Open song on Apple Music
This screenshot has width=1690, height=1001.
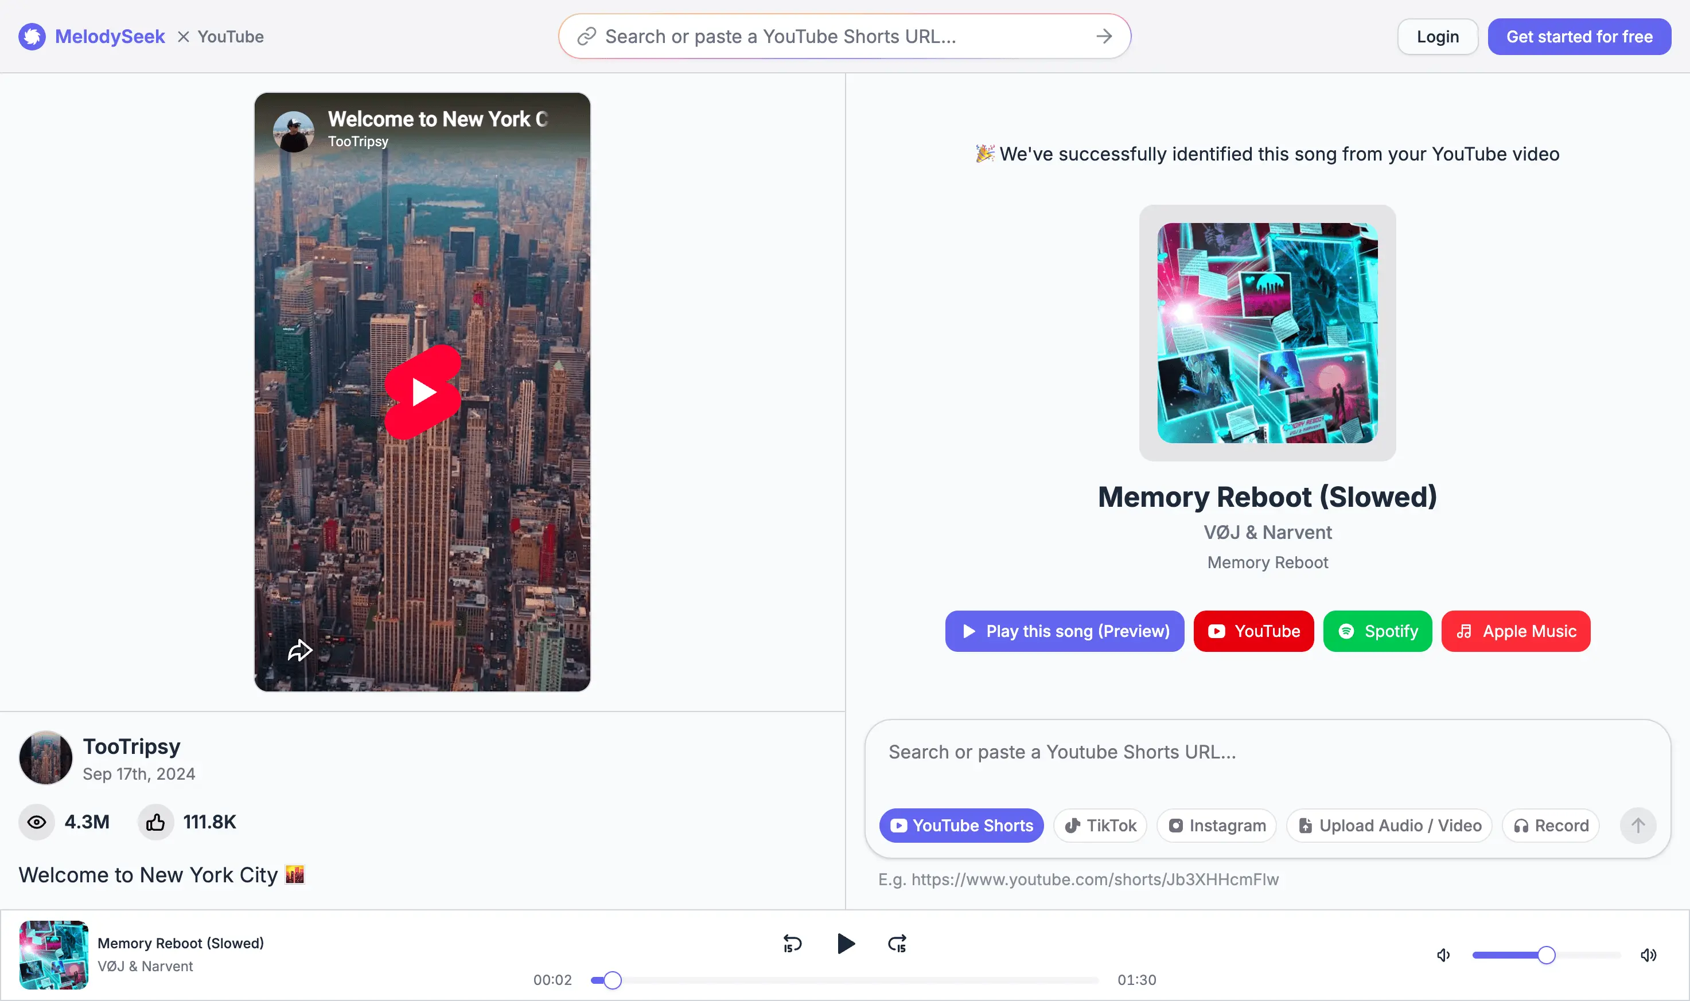pyautogui.click(x=1516, y=631)
